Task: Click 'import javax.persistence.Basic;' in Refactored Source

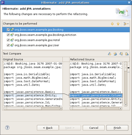Action: point(95,92)
